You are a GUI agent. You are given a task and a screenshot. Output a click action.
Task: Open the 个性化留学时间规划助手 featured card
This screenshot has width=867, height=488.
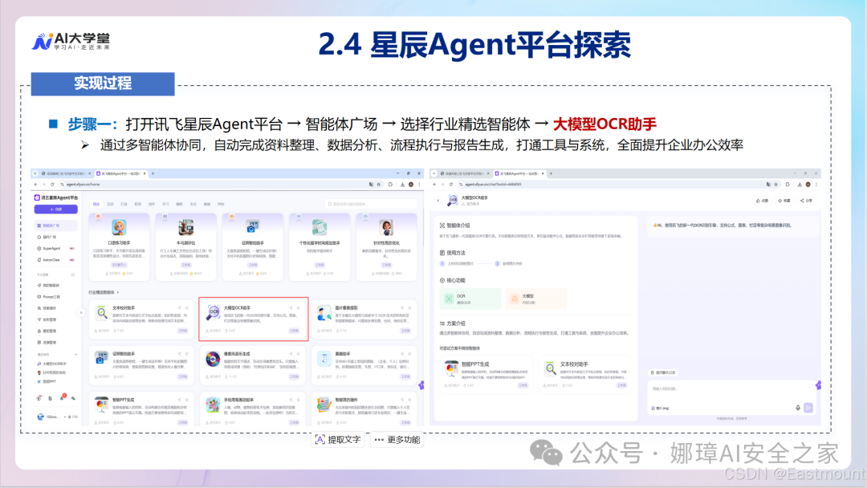pyautogui.click(x=320, y=247)
